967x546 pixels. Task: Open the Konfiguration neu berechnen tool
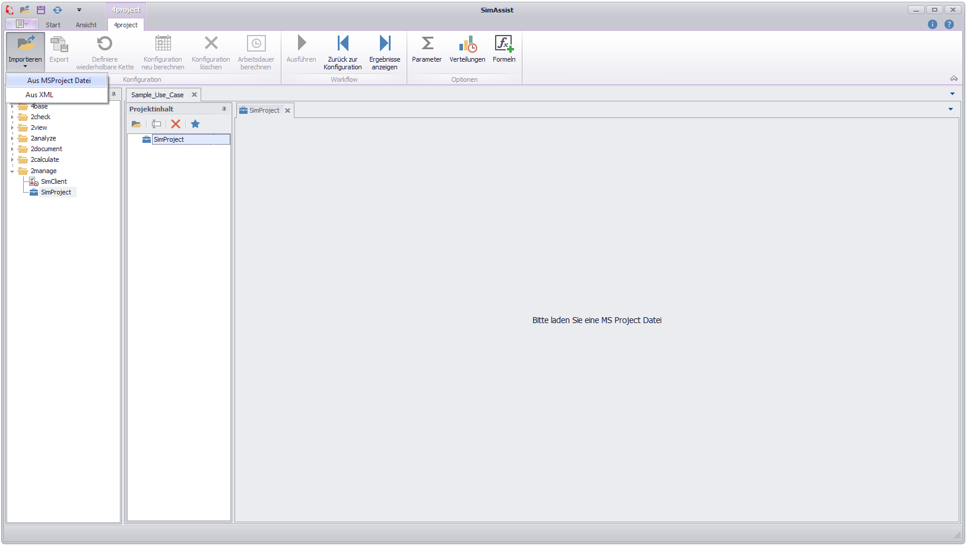(x=163, y=52)
